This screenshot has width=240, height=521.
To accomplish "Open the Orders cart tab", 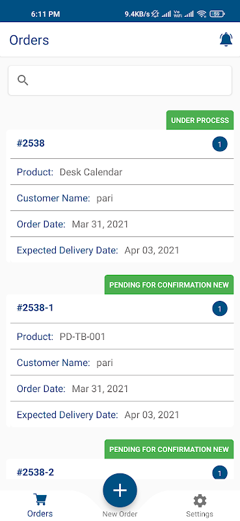I will coord(40,505).
